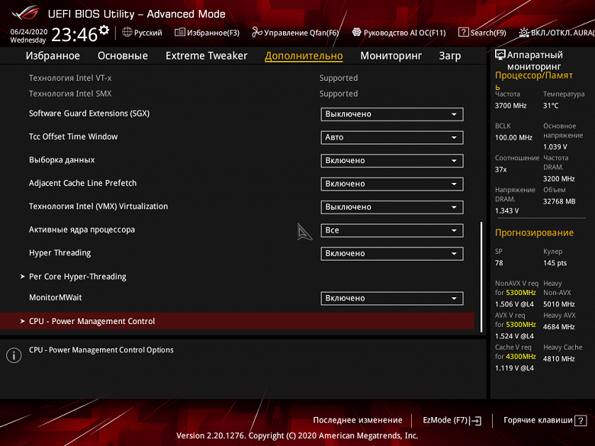
Task: Click 3200 MHz DRAM frequency value
Action: [558, 178]
